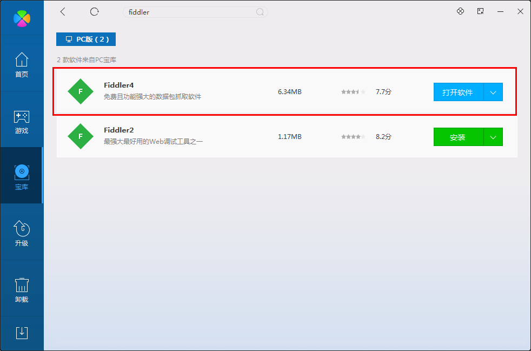Screen dimensions: 531x351
Task: Click the text 2 款软件来自PC宝库
Action: (x=87, y=60)
